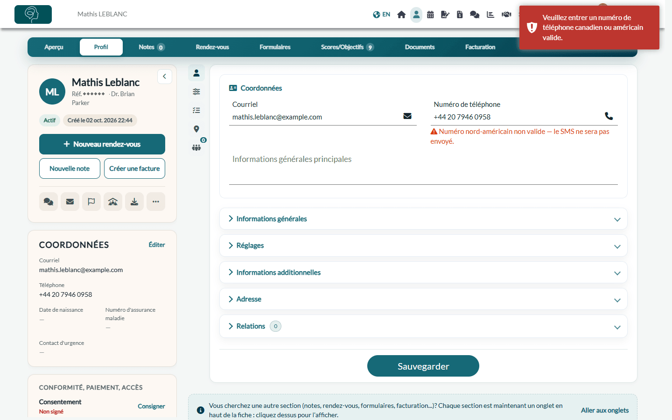Click the family house quick action button
The width and height of the screenshot is (672, 420).
click(113, 202)
